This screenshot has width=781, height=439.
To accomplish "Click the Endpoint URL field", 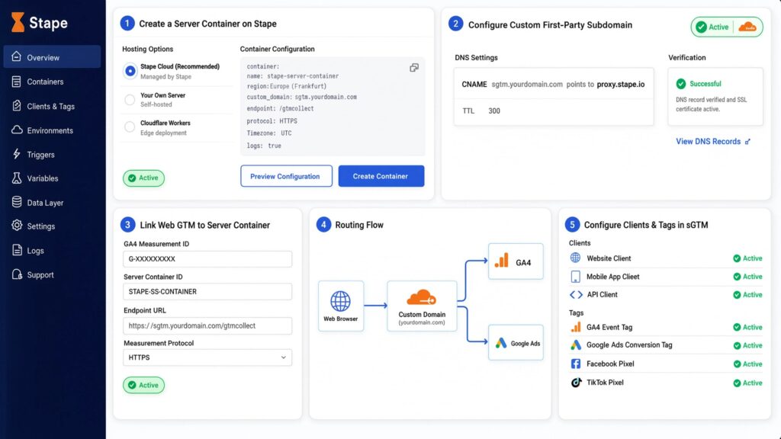I will pos(207,325).
